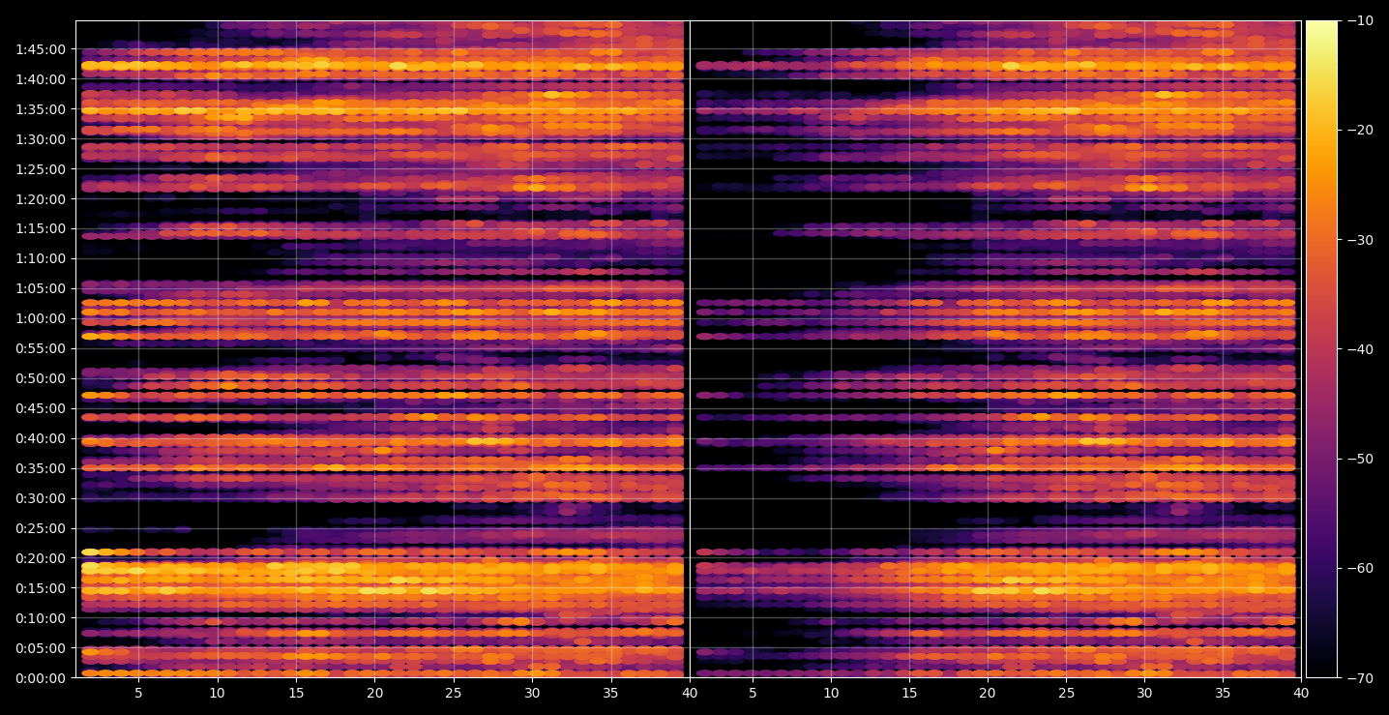
Task: Select the 1:40:00 y-axis time label
Action: coord(41,79)
